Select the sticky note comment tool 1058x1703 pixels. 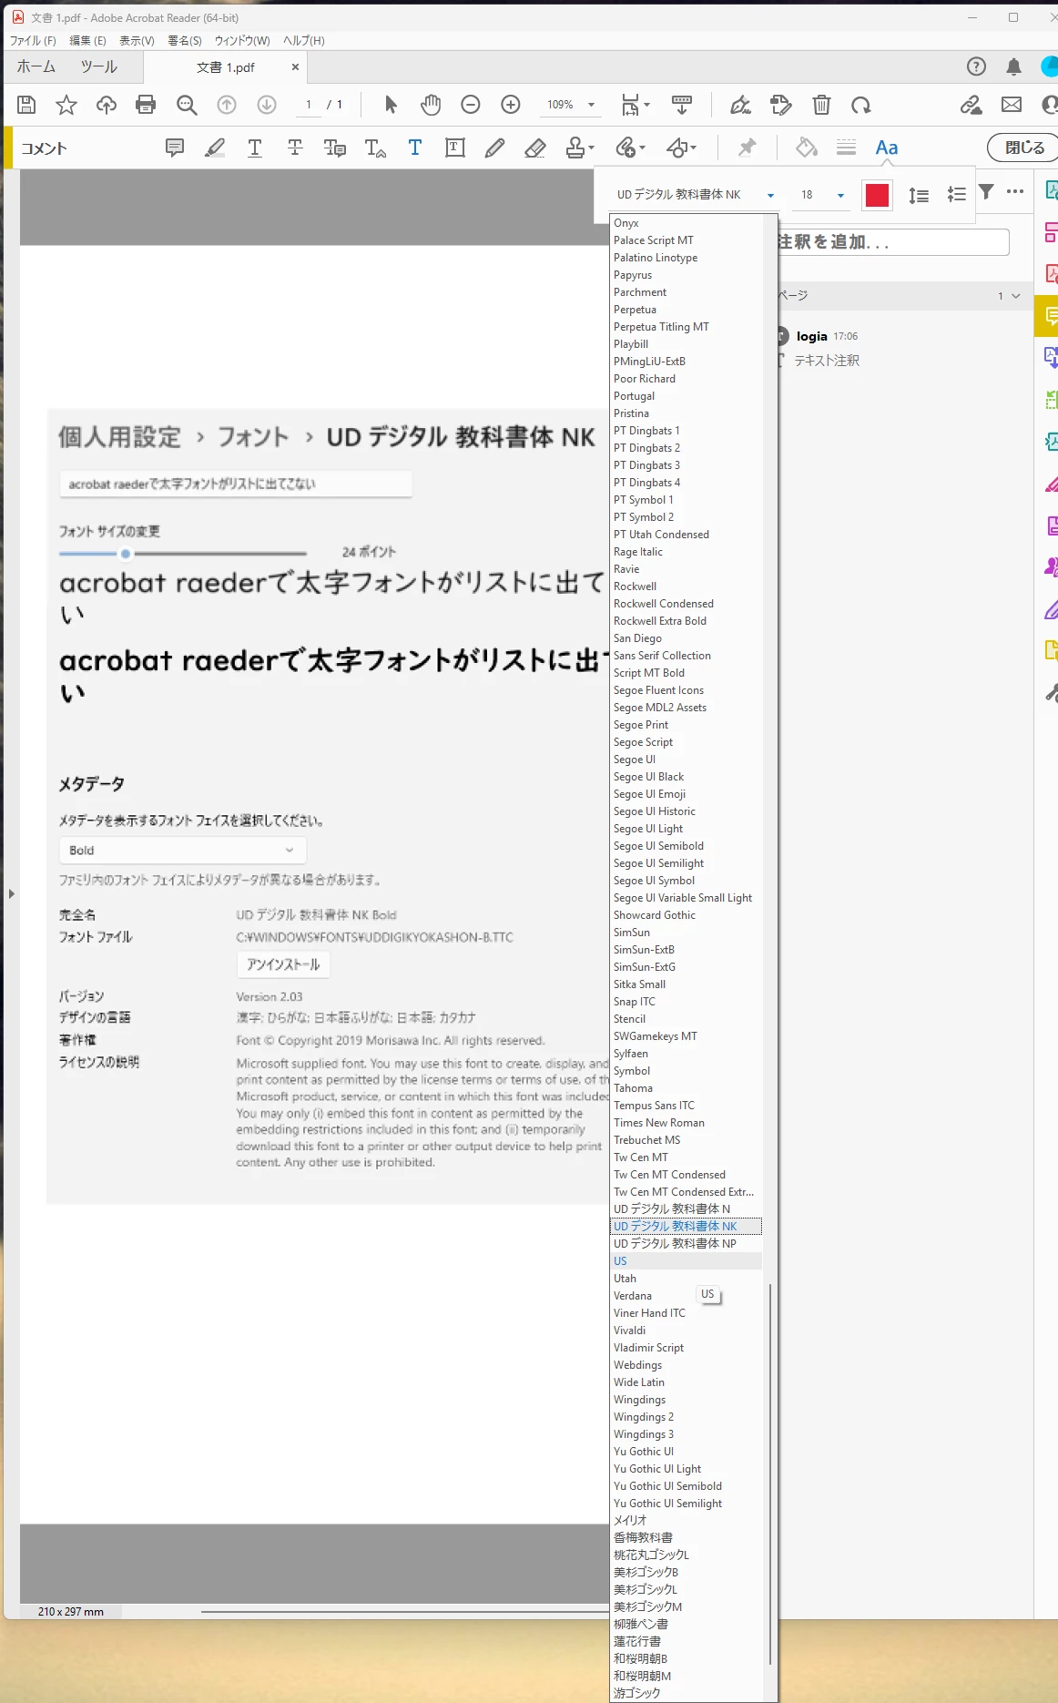175,148
